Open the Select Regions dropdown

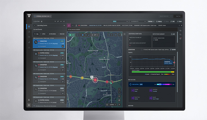click(165, 16)
